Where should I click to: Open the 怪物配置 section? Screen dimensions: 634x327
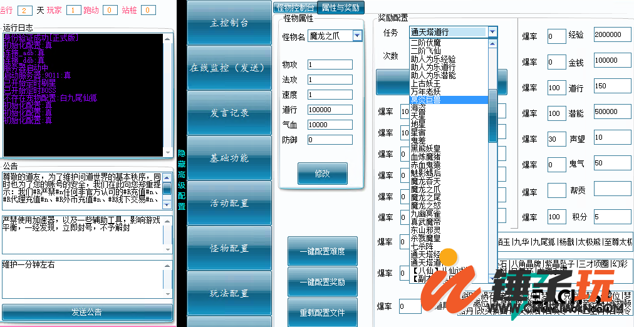(229, 248)
